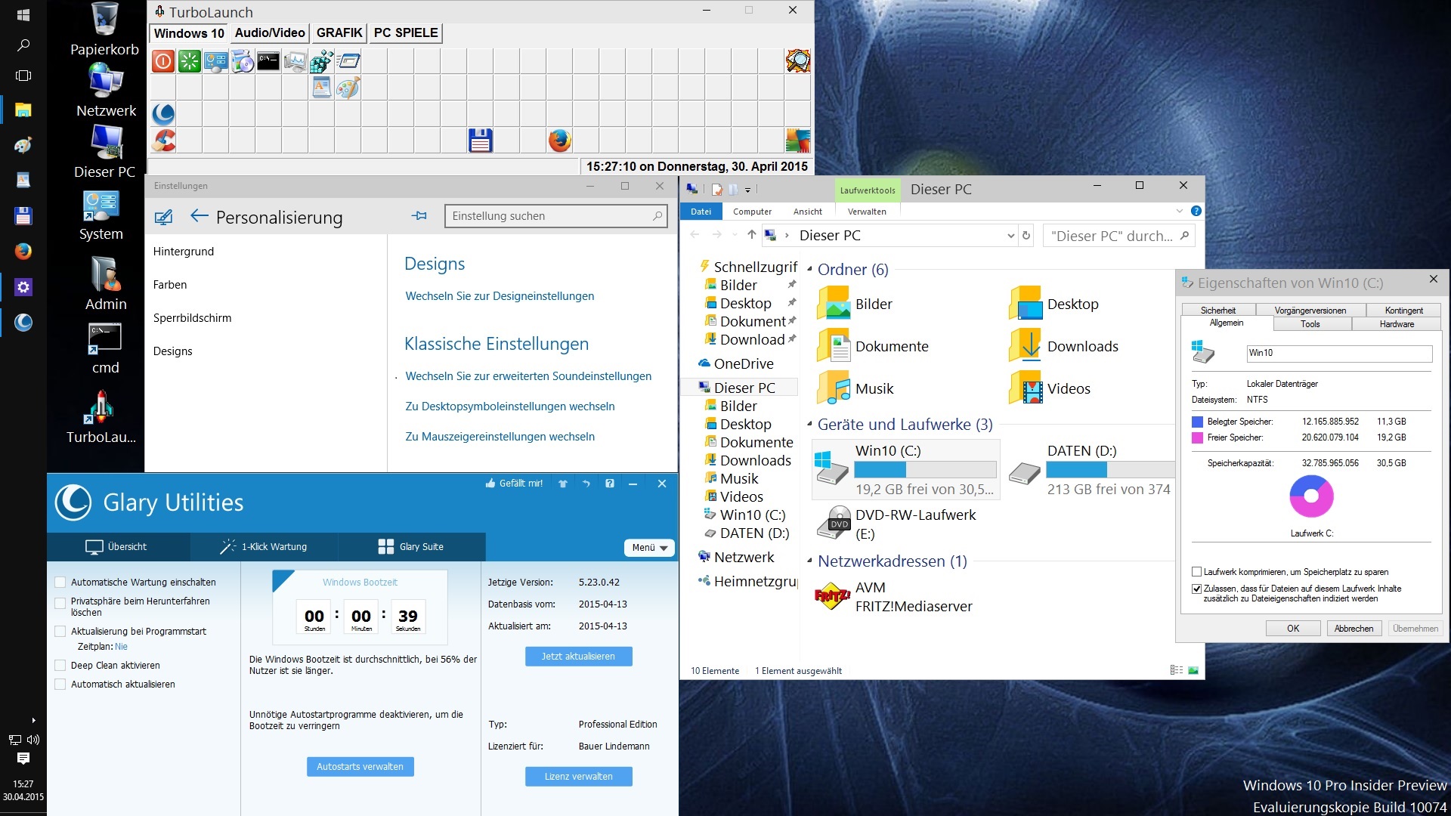Click the Lizenz verwalten button
The height and width of the screenshot is (816, 1451).
pyautogui.click(x=578, y=777)
